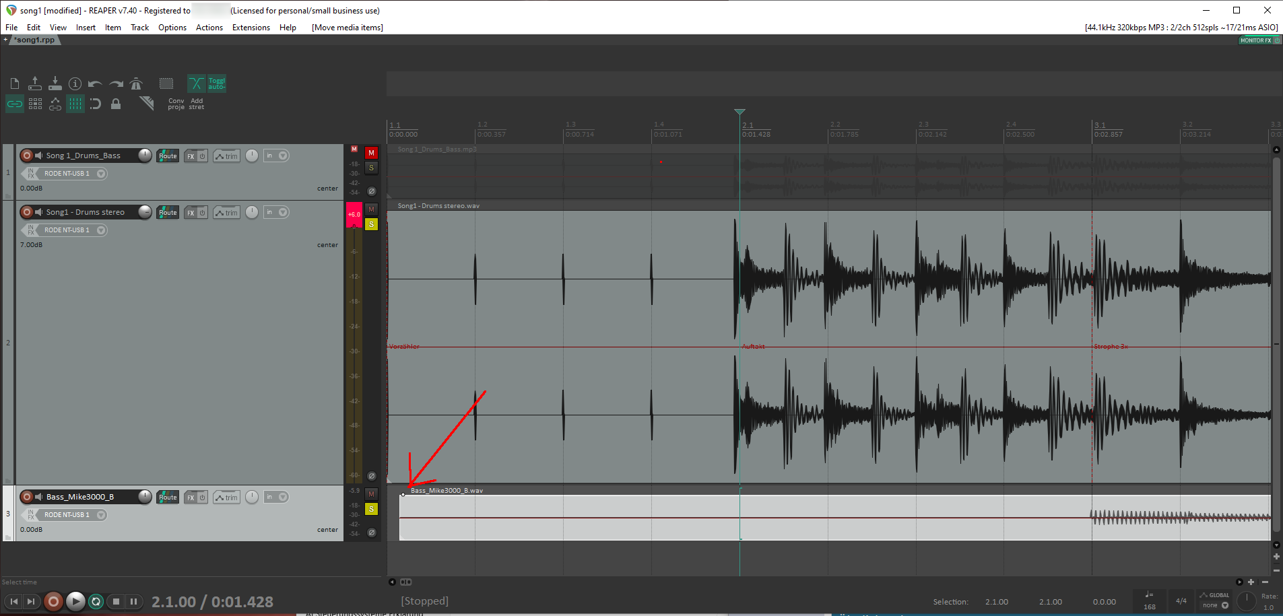Unmute Song 1_Drums_Bass track red M button
Viewport: 1283px width, 616px height.
coord(371,153)
